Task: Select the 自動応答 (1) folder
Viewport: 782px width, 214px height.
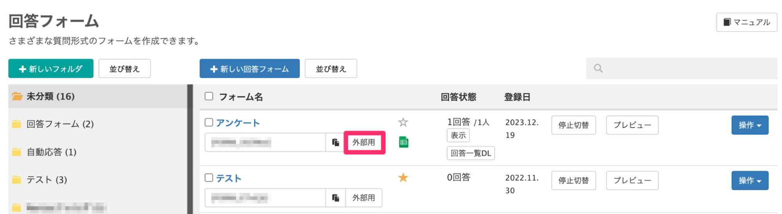Action: pos(51,152)
